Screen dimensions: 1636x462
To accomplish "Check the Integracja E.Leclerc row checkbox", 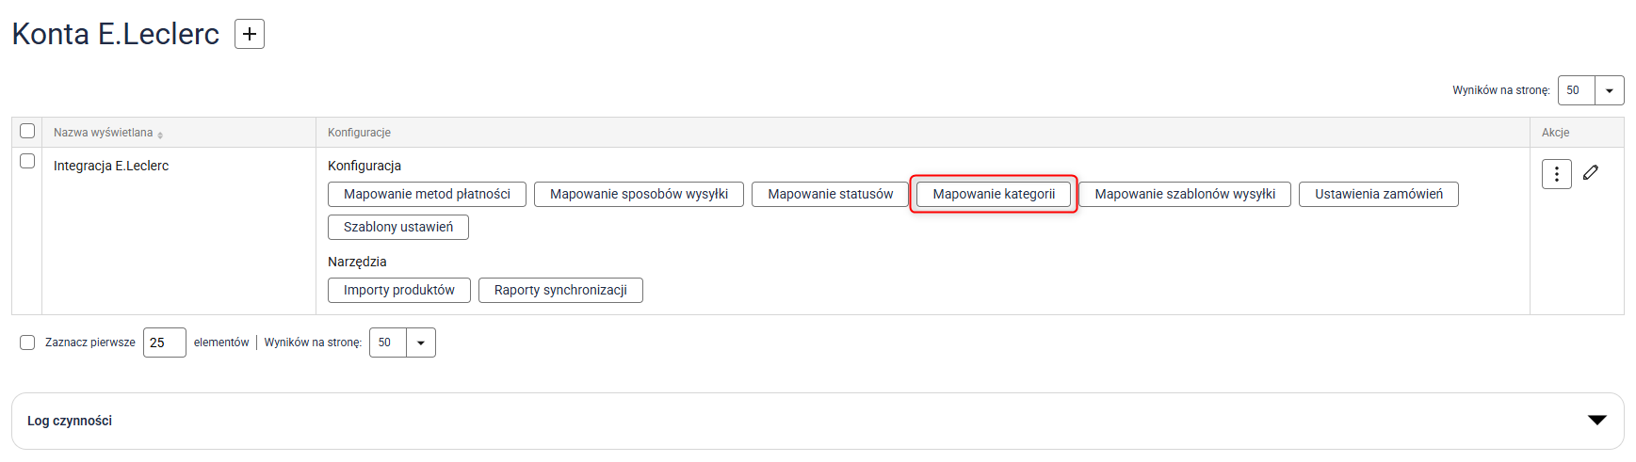I will [27, 162].
